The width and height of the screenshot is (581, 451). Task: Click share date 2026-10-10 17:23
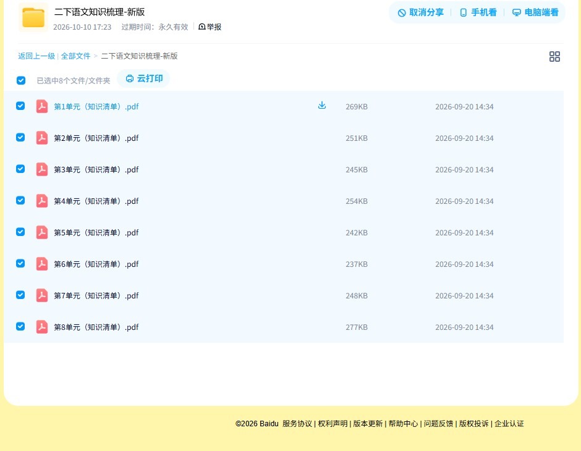click(82, 27)
